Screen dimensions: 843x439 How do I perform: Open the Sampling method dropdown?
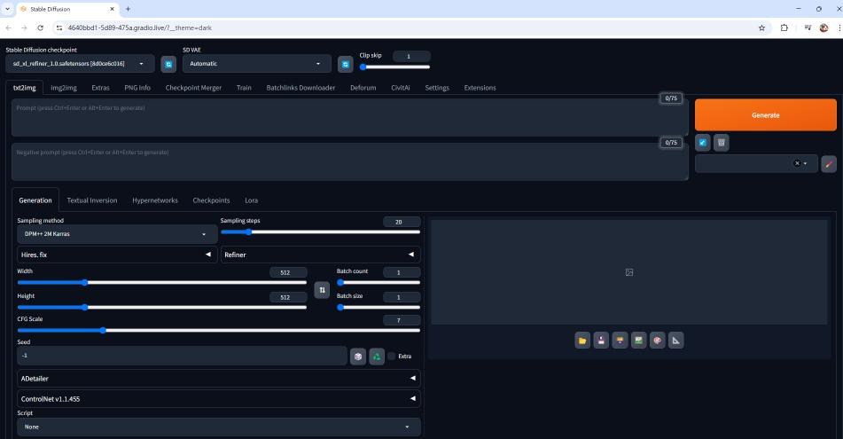[116, 234]
